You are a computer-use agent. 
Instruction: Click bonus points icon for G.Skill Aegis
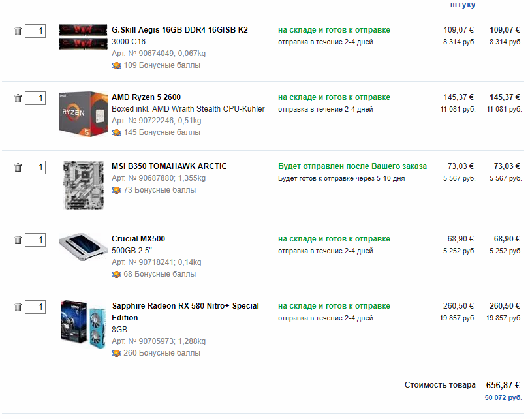tap(117, 65)
